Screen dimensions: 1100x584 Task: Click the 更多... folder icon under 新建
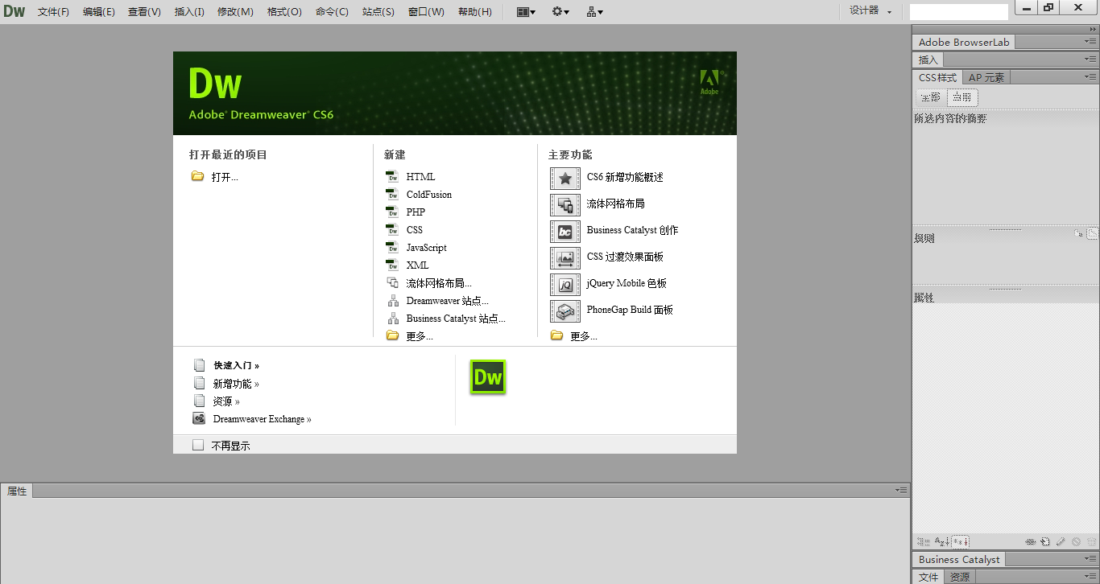click(x=393, y=335)
